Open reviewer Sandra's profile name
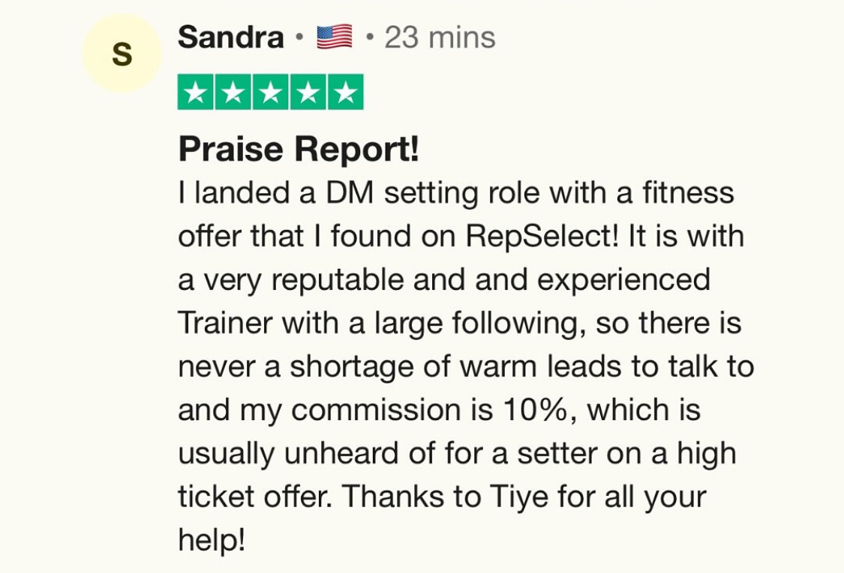The width and height of the screenshot is (844, 573). pos(230,37)
